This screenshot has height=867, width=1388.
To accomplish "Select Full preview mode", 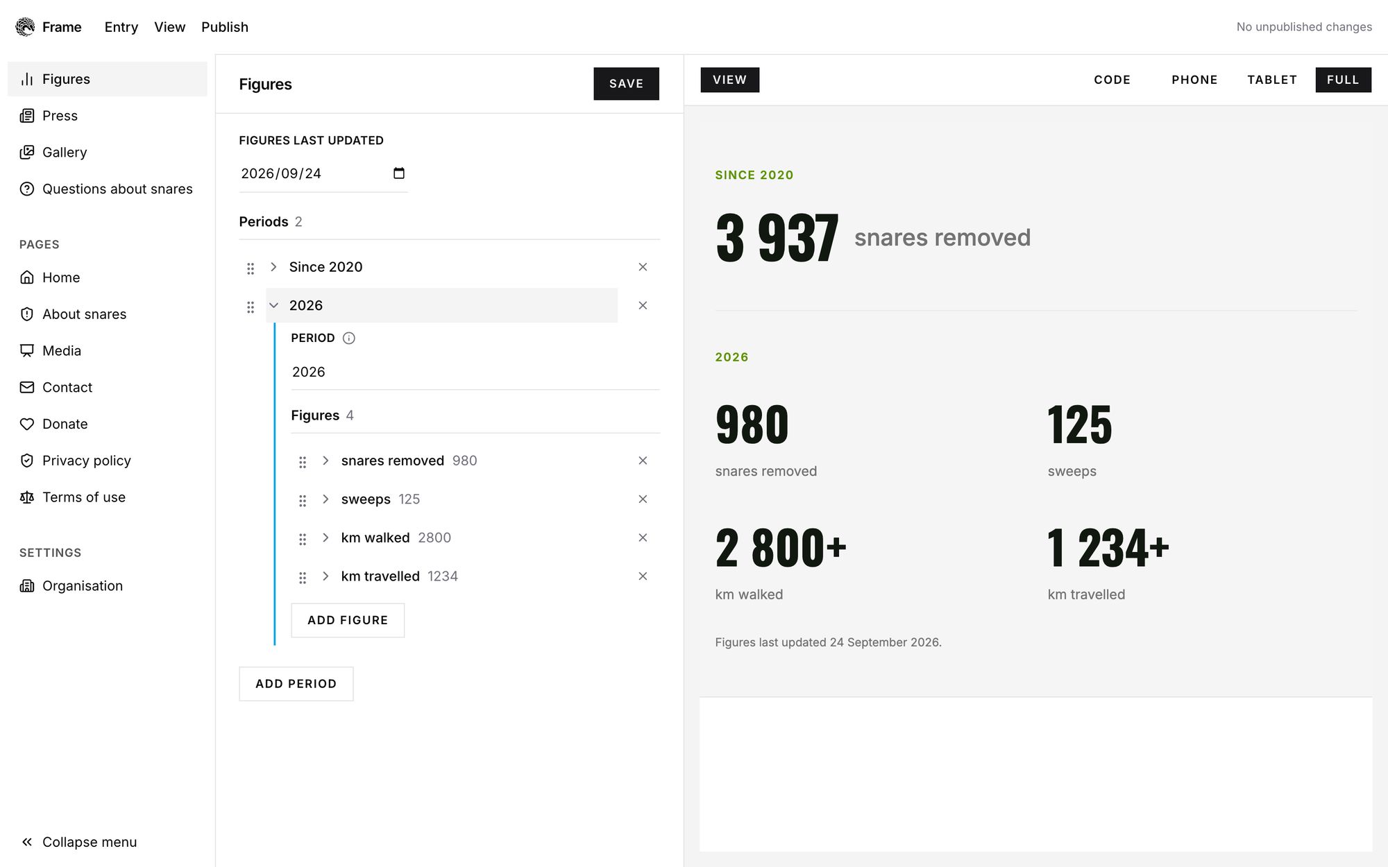I will click(x=1343, y=80).
